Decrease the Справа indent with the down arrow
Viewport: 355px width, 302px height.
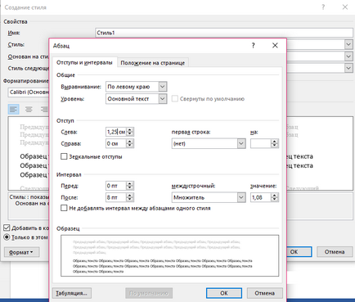click(130, 146)
